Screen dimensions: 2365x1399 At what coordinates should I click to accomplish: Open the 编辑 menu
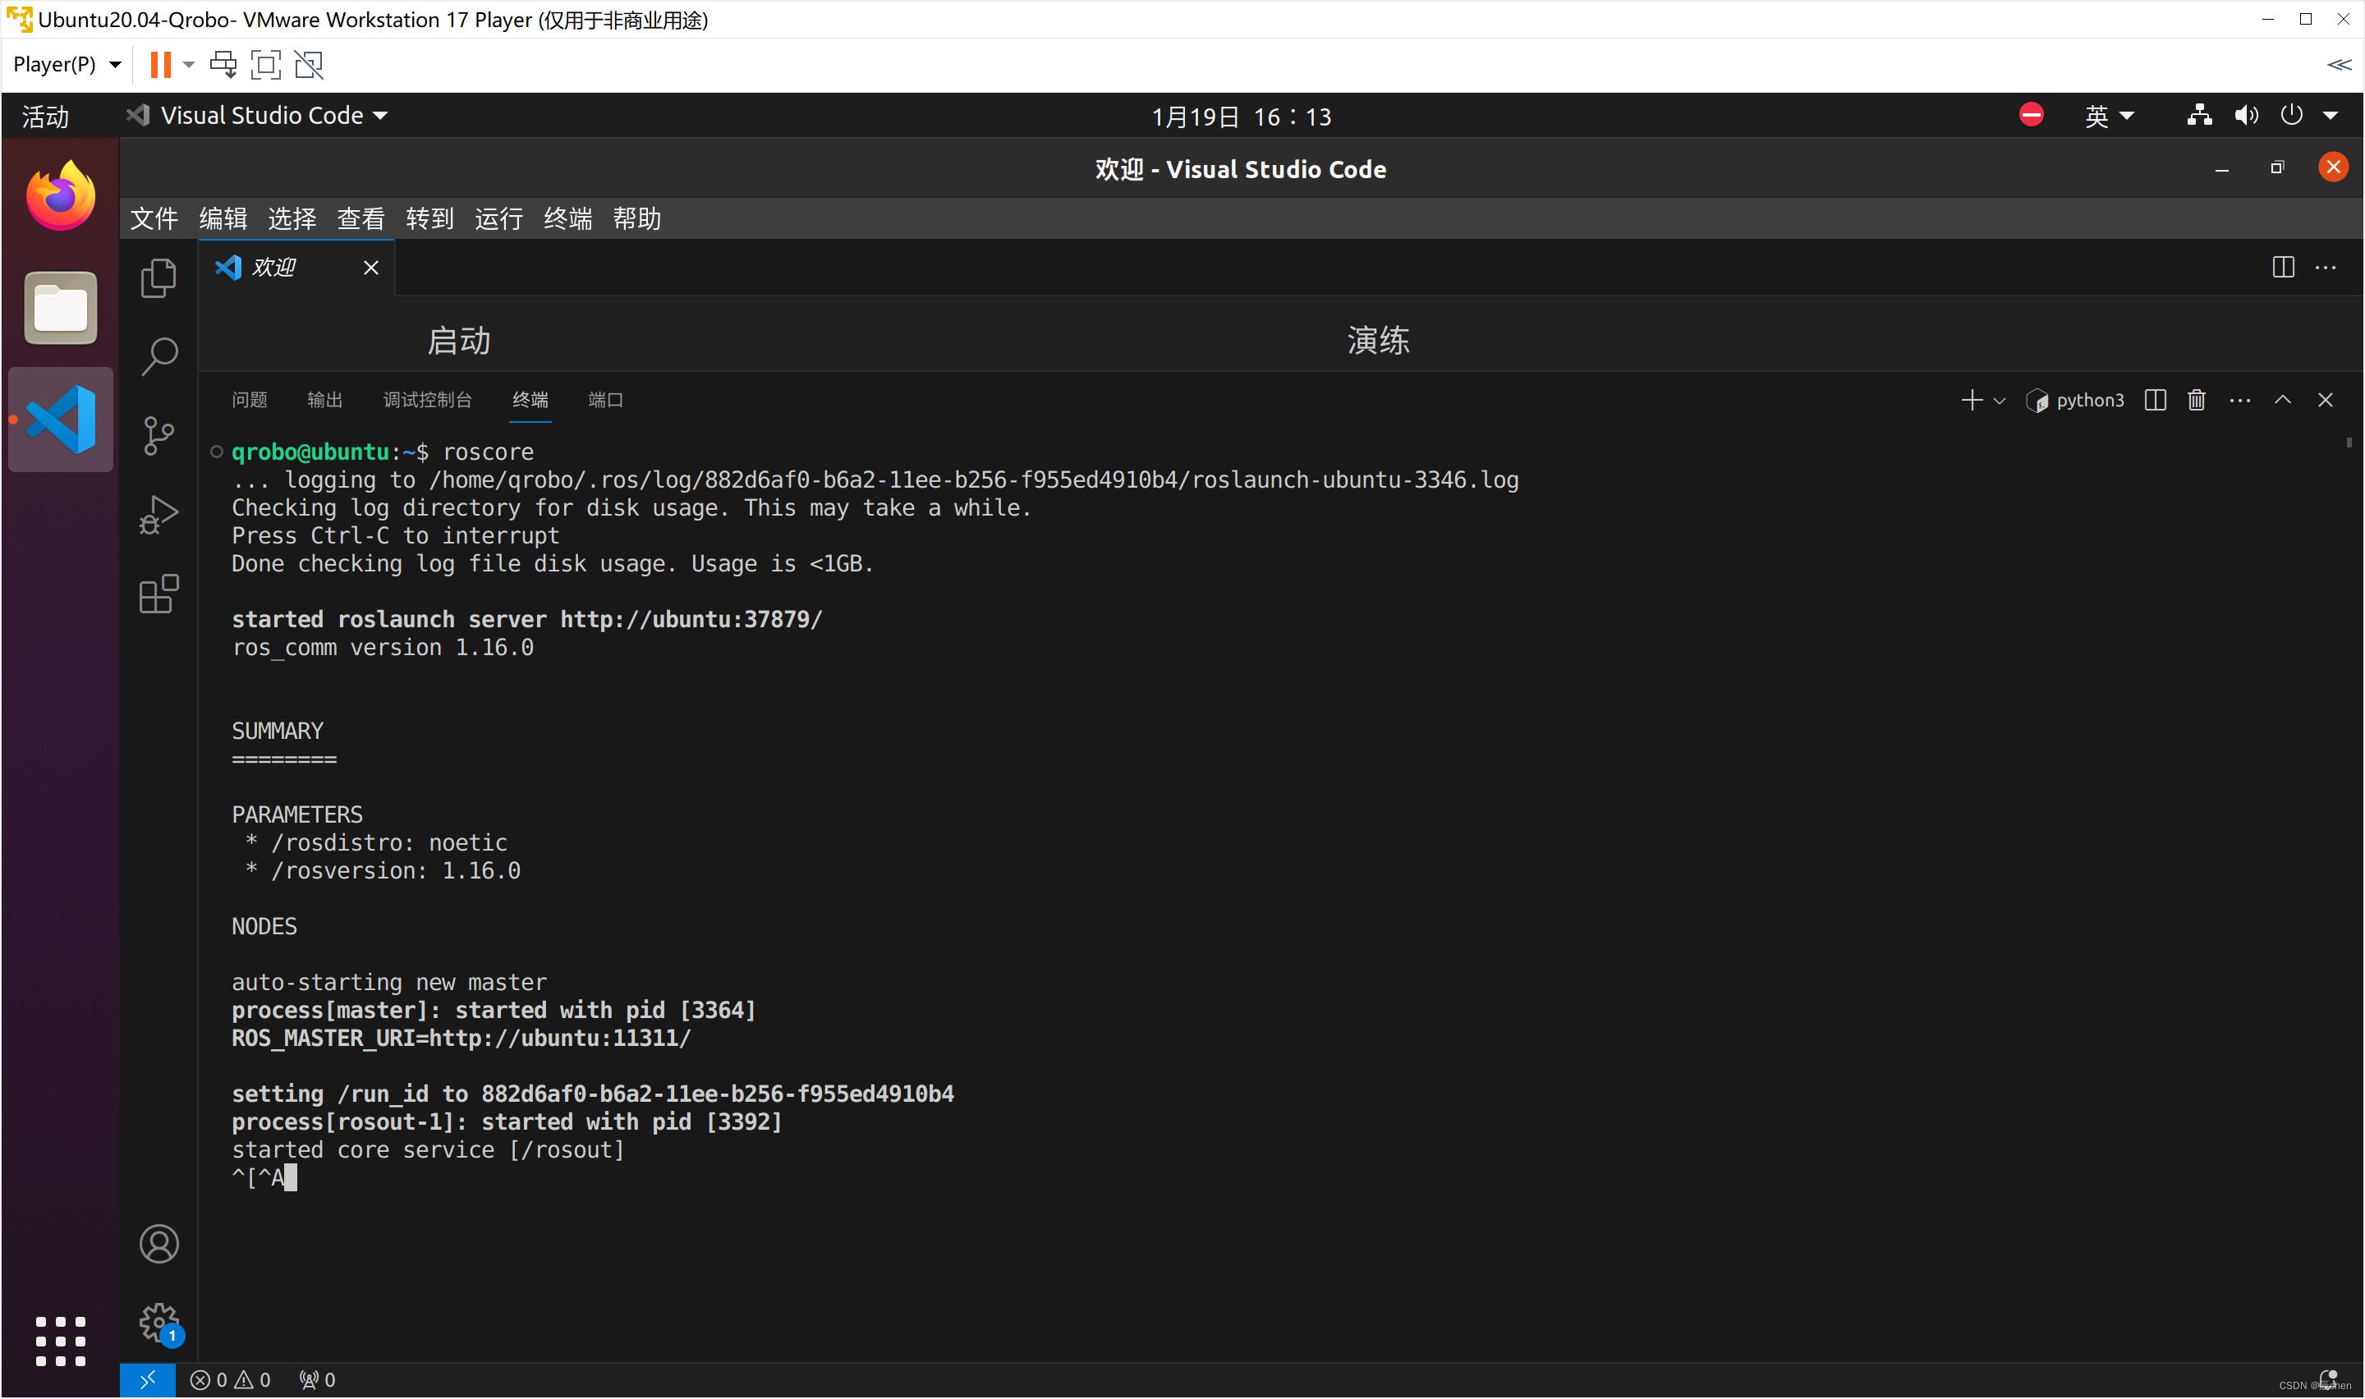(223, 218)
